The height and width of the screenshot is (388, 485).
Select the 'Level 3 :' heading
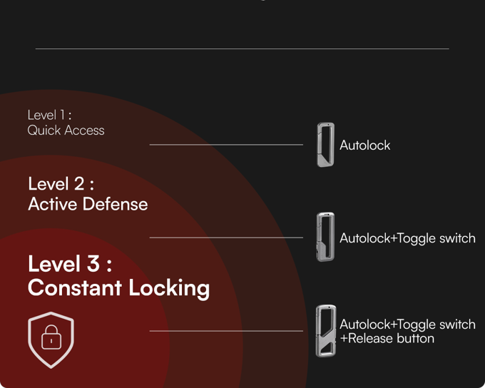pos(70,264)
